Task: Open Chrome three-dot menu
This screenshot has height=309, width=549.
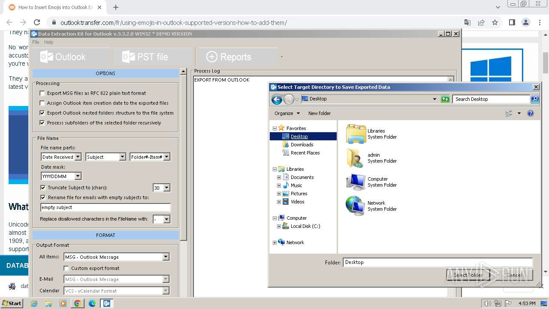Action: coord(540,22)
